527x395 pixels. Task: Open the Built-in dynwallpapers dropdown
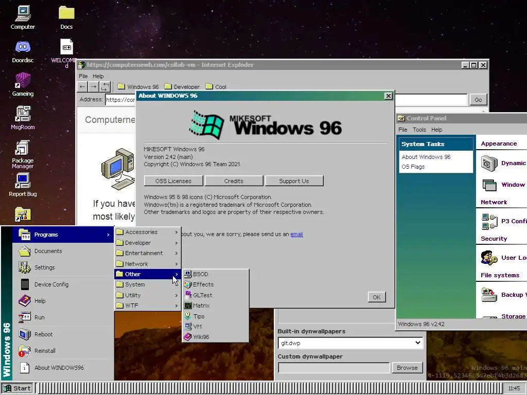click(x=350, y=343)
